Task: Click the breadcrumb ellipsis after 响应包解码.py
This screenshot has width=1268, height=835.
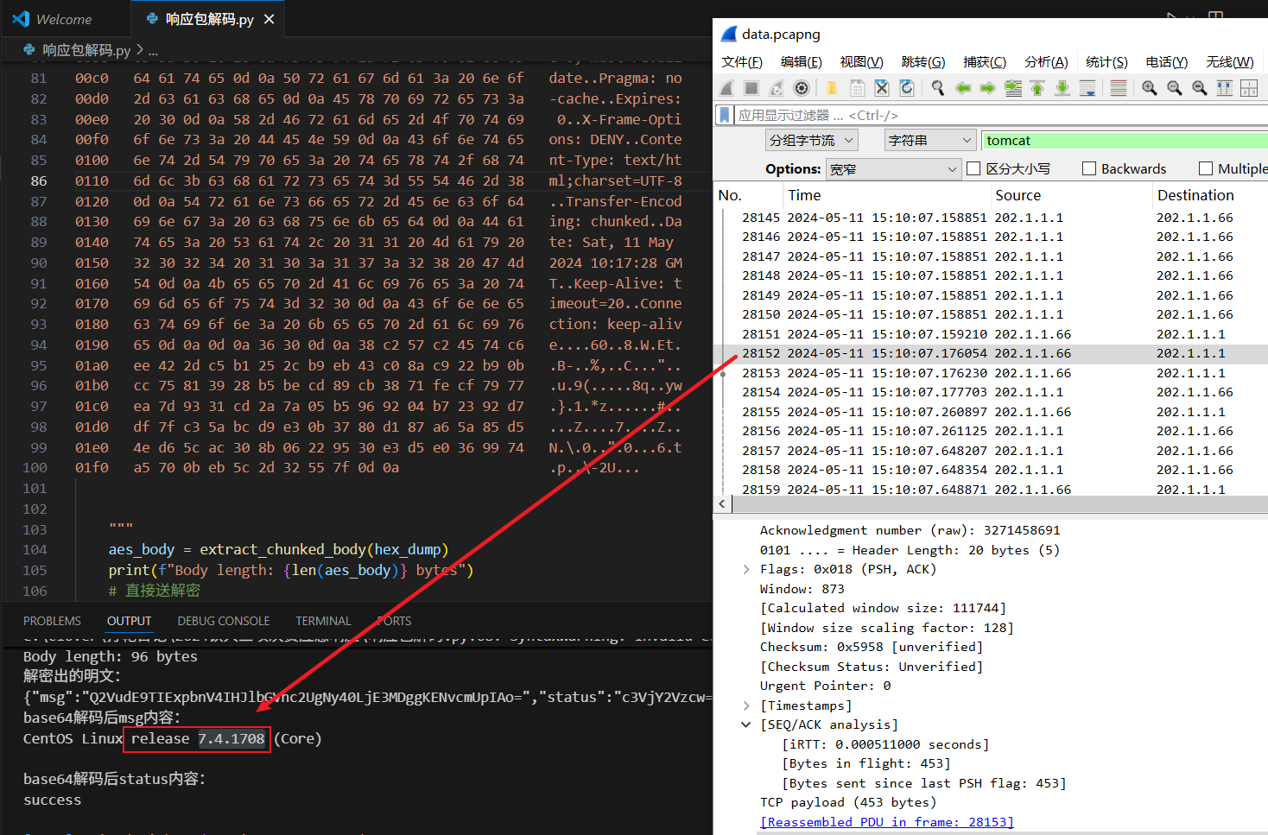Action: click(x=153, y=51)
